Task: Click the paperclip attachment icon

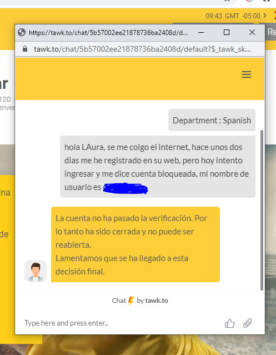Action: (247, 323)
